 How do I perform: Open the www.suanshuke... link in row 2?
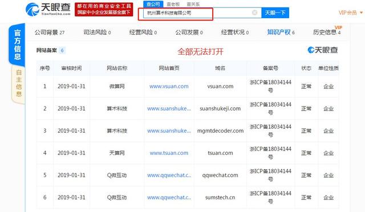[169, 108]
